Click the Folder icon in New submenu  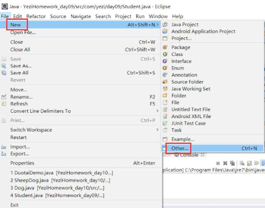165,95
